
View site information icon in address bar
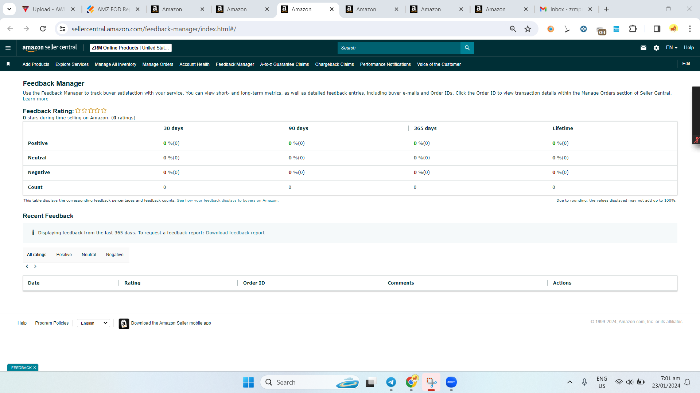point(63,29)
